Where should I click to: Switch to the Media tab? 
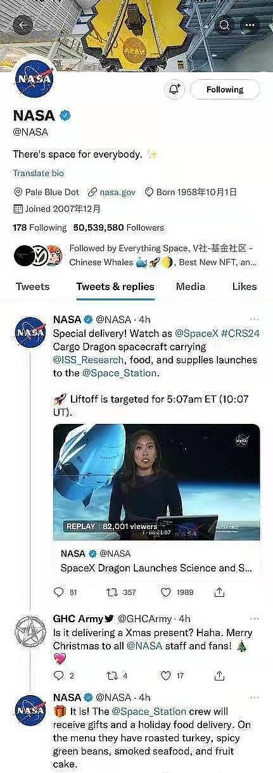[x=191, y=286]
